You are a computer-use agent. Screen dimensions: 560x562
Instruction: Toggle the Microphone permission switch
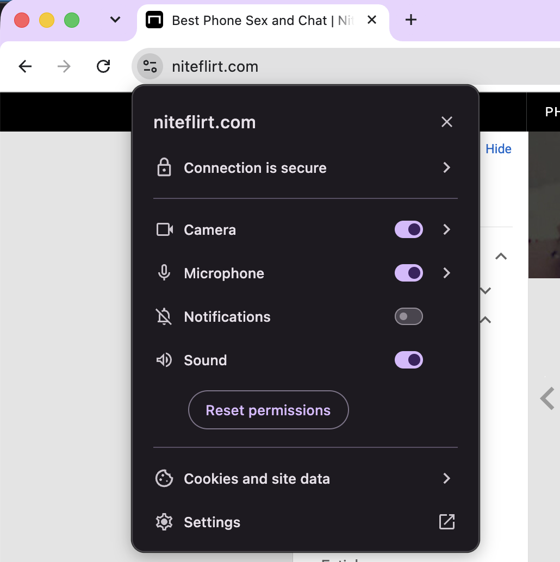tap(409, 273)
